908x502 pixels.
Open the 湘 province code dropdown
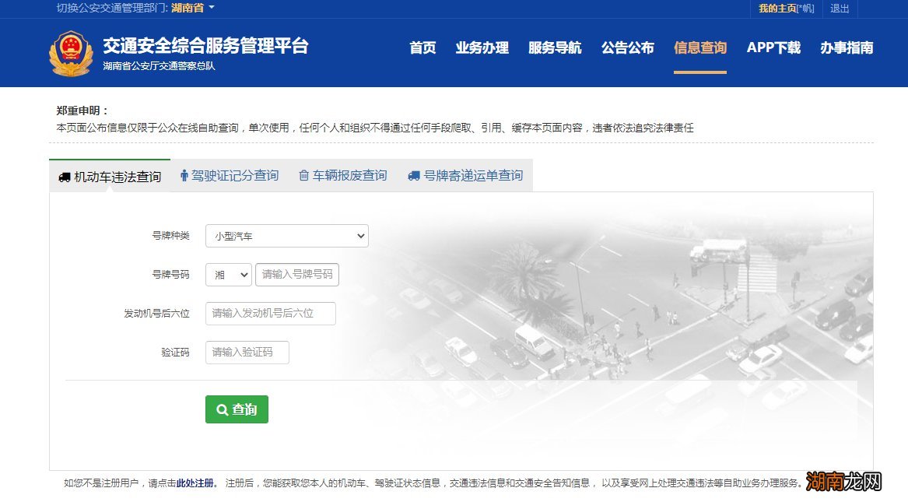[x=228, y=274]
